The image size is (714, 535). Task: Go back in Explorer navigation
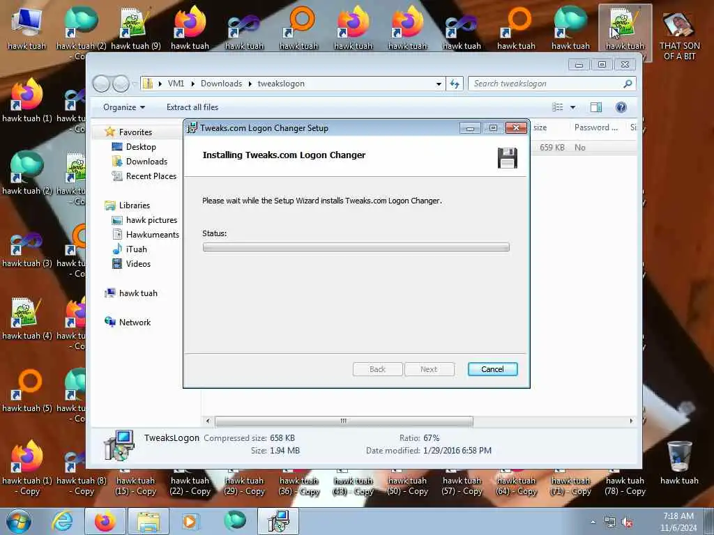(101, 84)
